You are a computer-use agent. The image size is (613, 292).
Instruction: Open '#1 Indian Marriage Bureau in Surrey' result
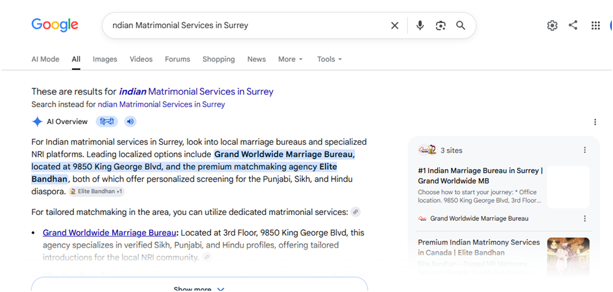[x=480, y=175]
